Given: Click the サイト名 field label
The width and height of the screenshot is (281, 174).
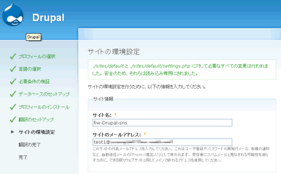Looking at the screenshot, I should tap(102, 115).
